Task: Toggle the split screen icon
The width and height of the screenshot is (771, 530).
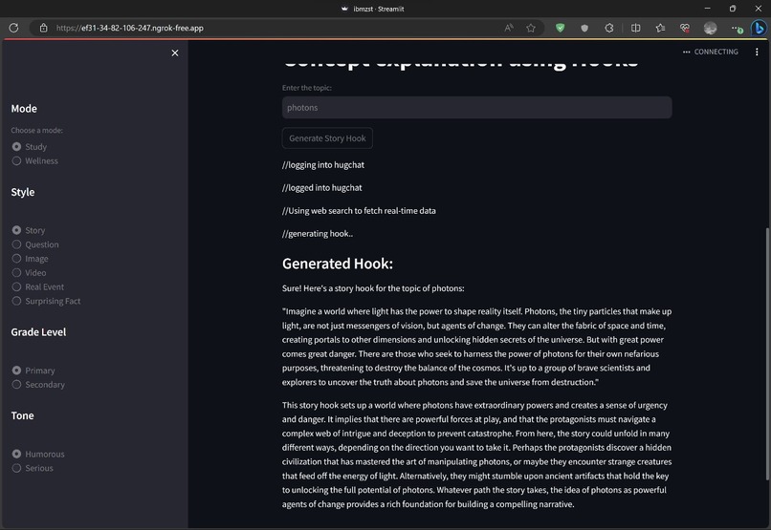Action: pos(635,28)
